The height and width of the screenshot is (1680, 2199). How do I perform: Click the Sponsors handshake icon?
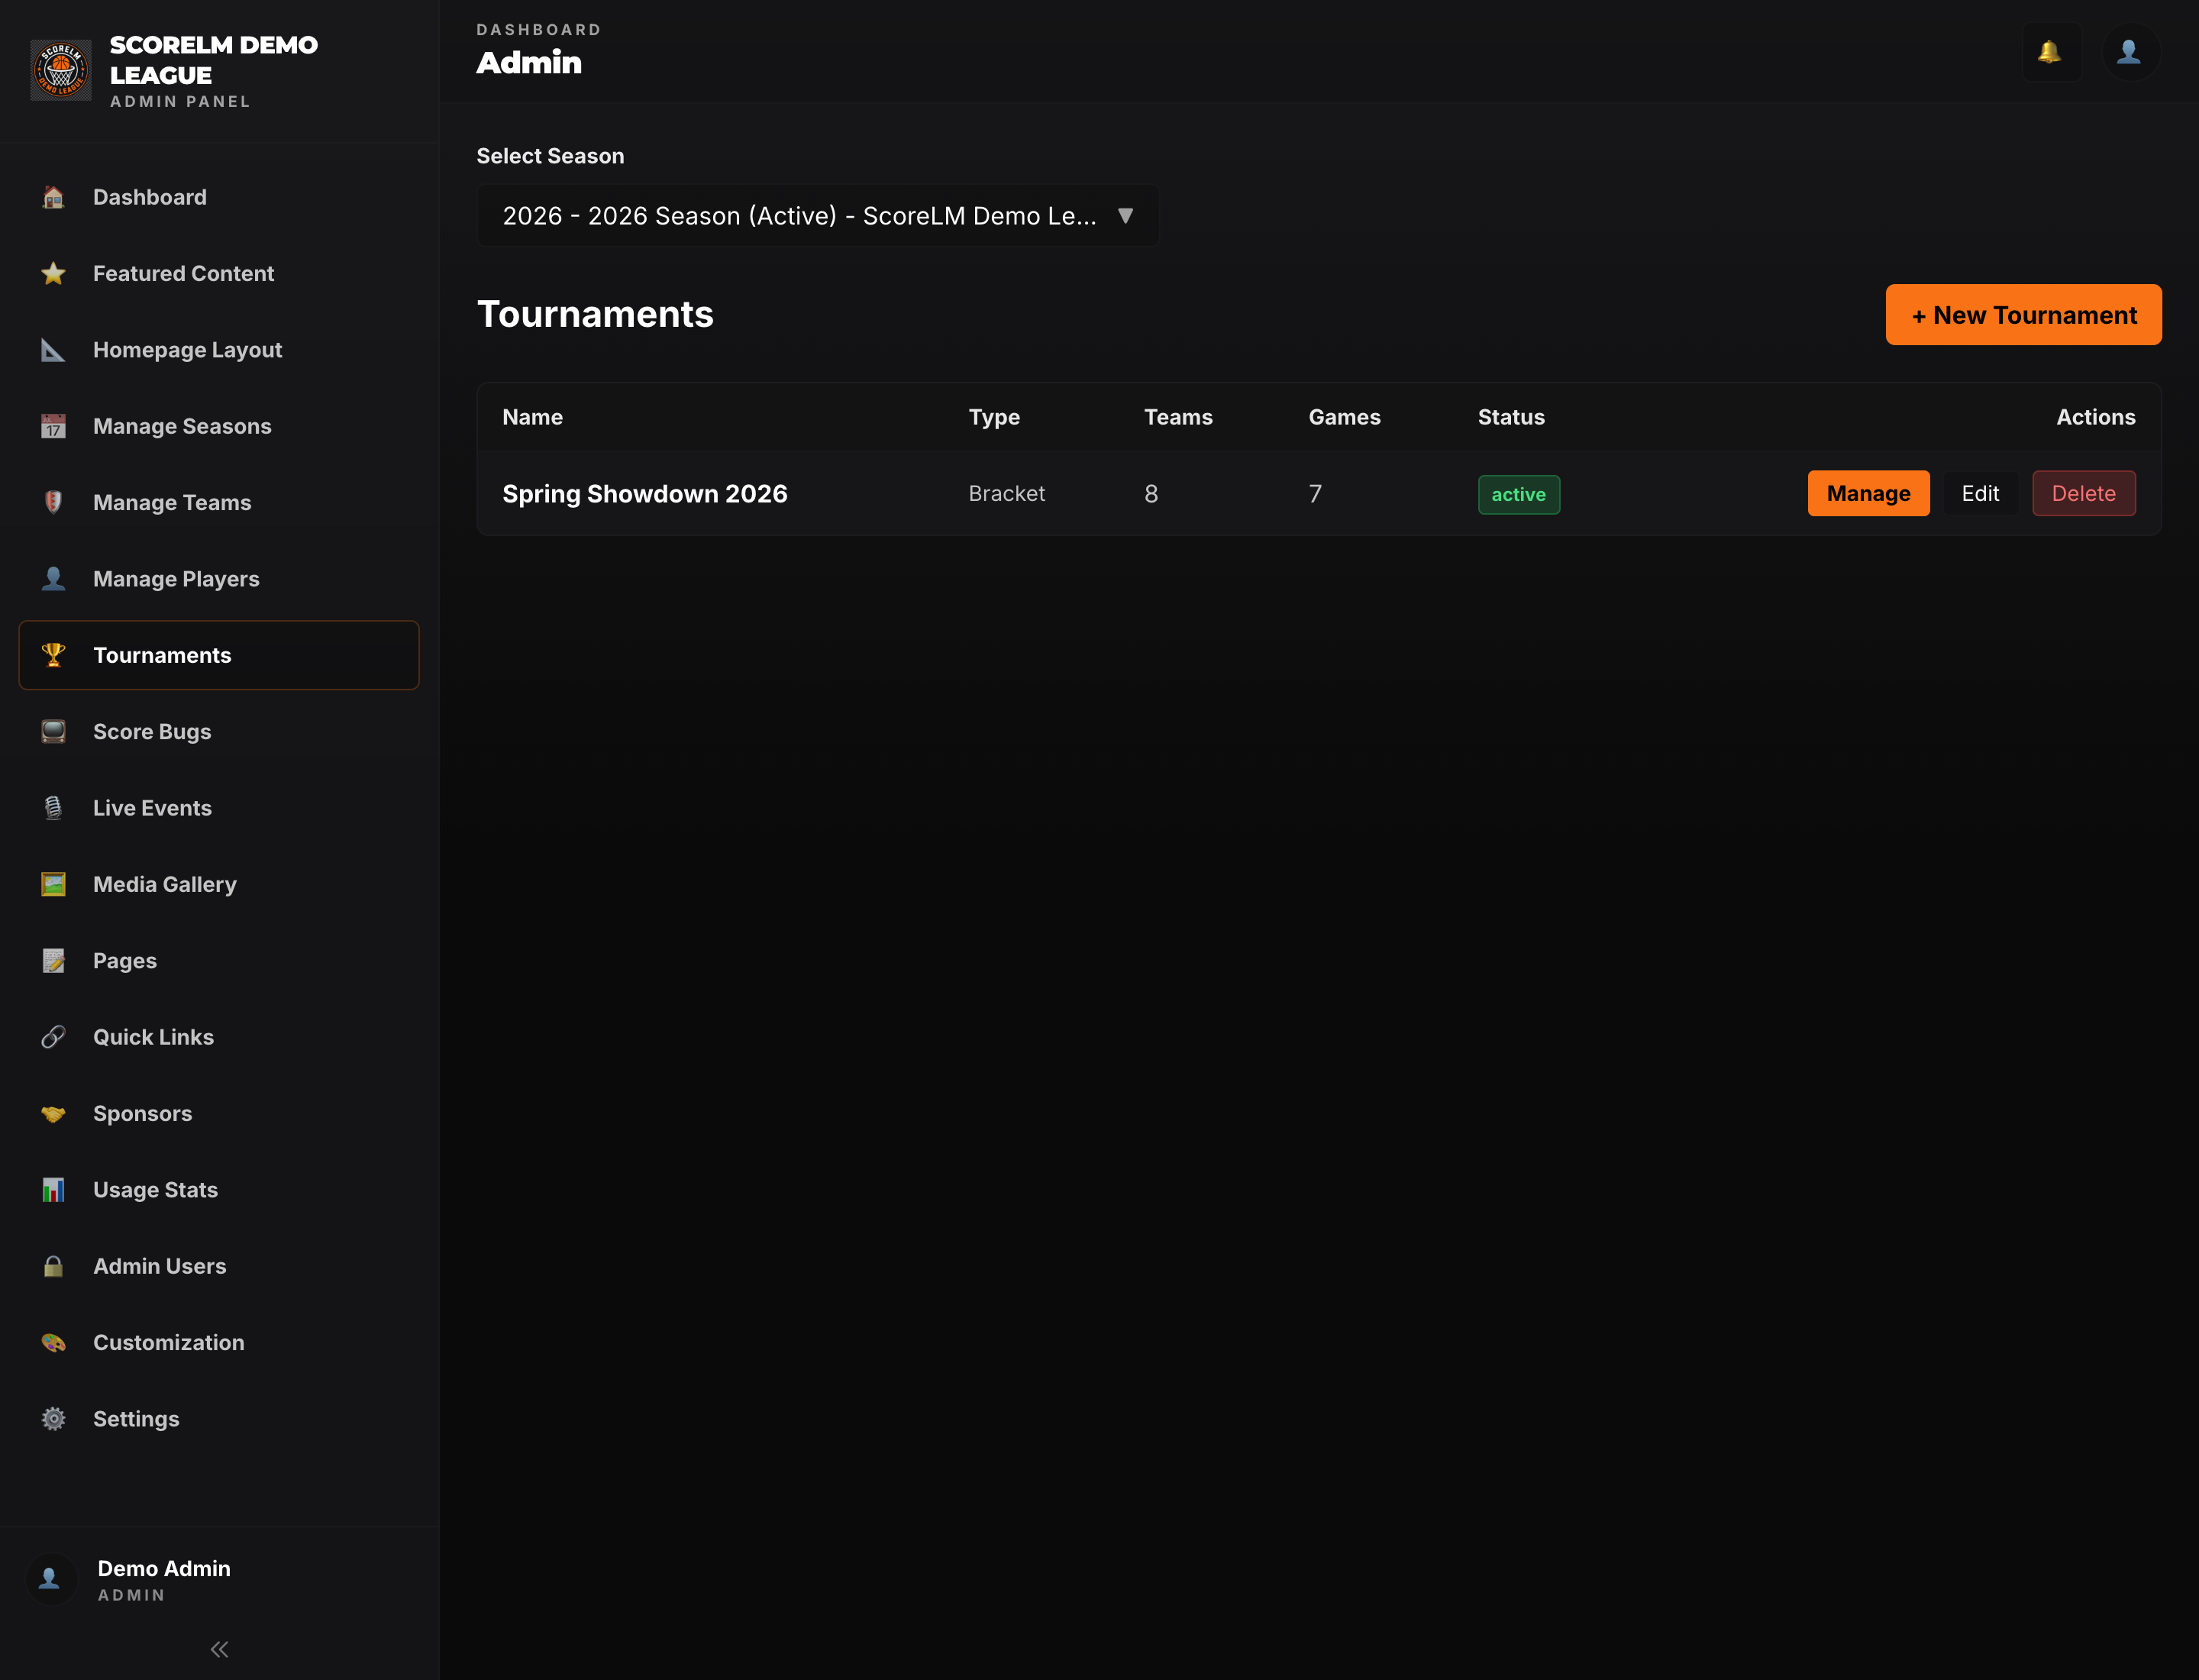coord(53,1113)
